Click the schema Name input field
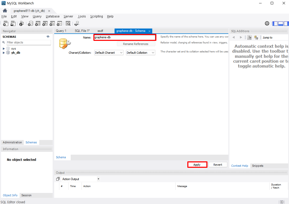289x204 pixels. click(125, 37)
